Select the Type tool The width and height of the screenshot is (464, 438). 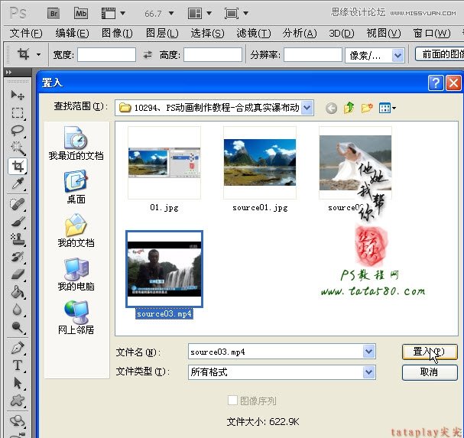pos(18,365)
